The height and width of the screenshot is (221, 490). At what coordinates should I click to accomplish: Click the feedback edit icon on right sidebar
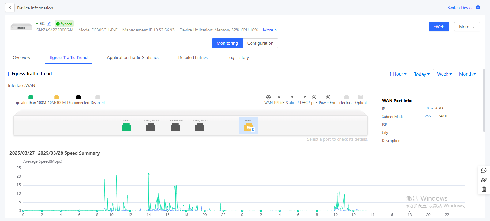(x=484, y=180)
